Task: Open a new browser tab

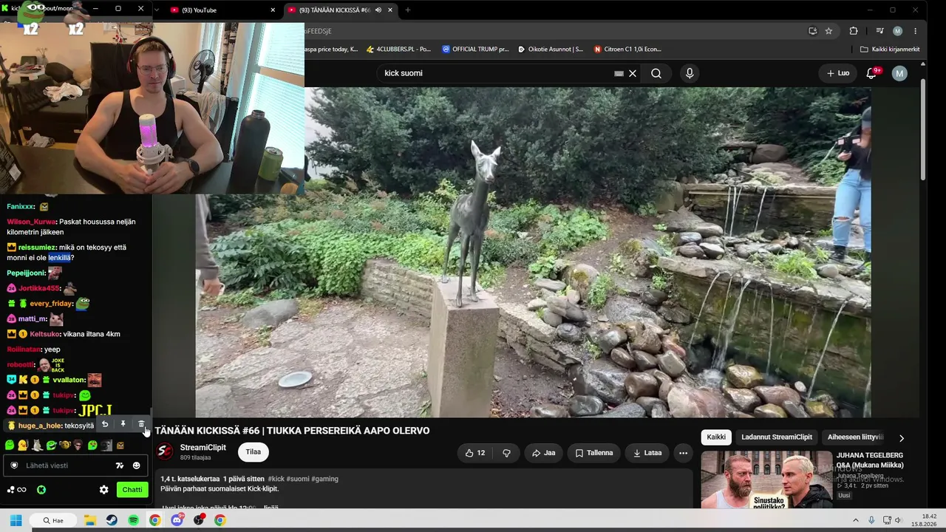Action: pos(407,10)
